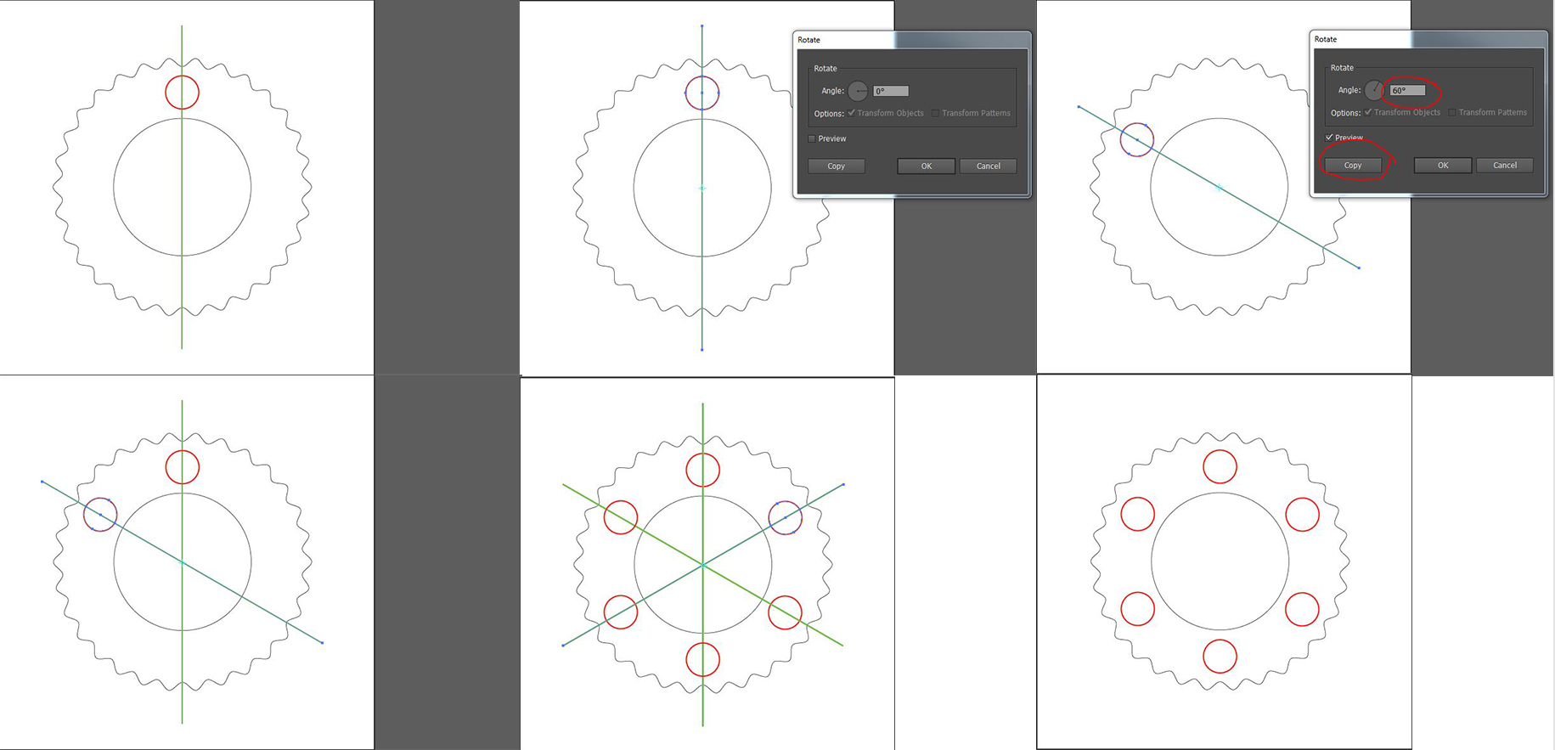Toggle Transform Patterns in the 60° Rotate dialog
Image resolution: width=1555 pixels, height=750 pixels.
pyautogui.click(x=1452, y=112)
